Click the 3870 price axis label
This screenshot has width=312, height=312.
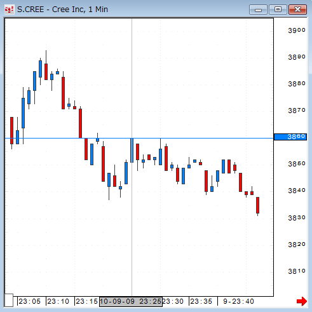pos(297,111)
